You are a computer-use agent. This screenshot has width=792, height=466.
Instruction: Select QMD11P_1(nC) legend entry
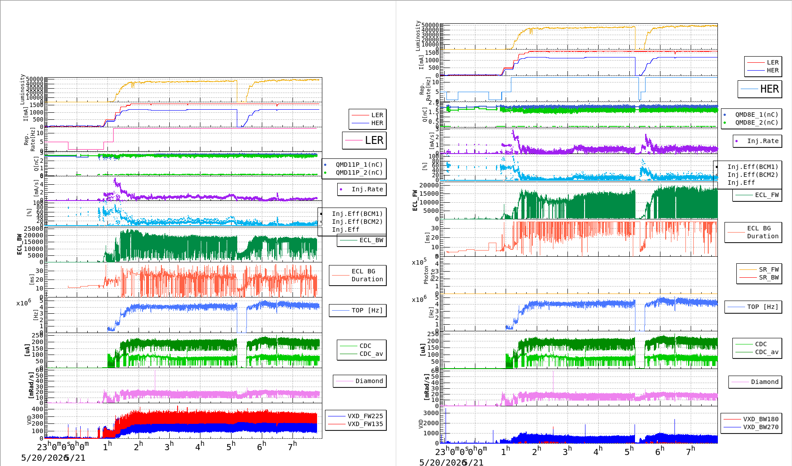(x=354, y=165)
